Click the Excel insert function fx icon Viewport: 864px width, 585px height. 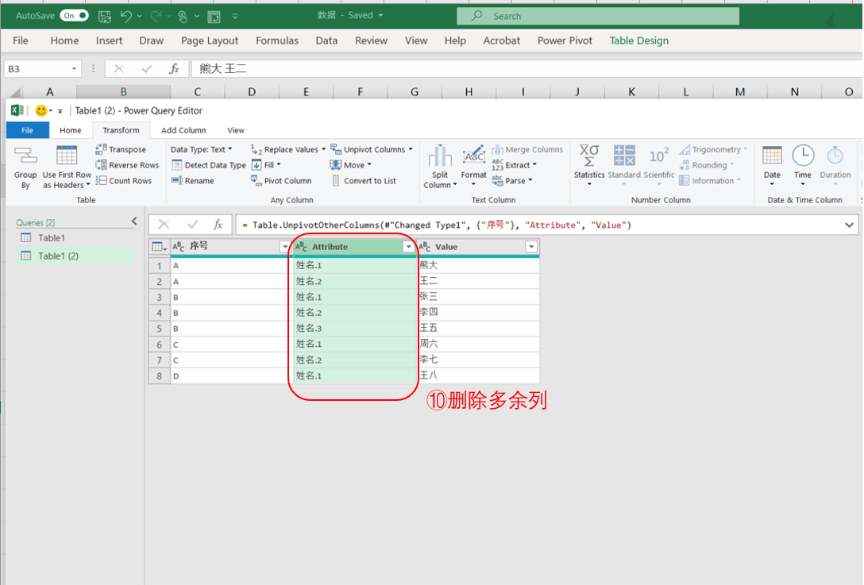click(x=174, y=69)
